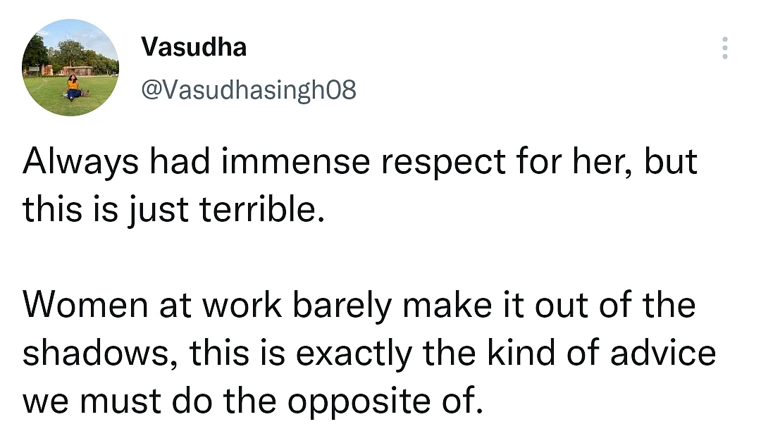Click the line 'we must do the opposite of.'
Viewport: 761px width, 443px height.
coord(253,402)
